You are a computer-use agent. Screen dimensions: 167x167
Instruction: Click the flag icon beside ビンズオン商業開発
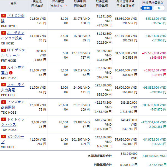coord(4,102)
